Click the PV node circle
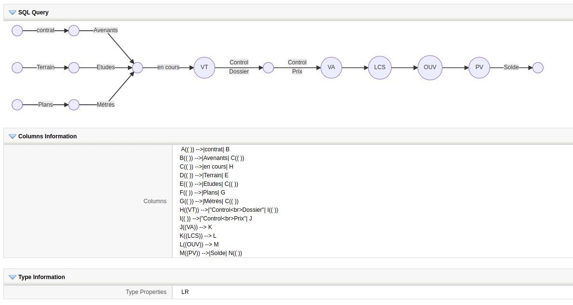 pos(479,68)
